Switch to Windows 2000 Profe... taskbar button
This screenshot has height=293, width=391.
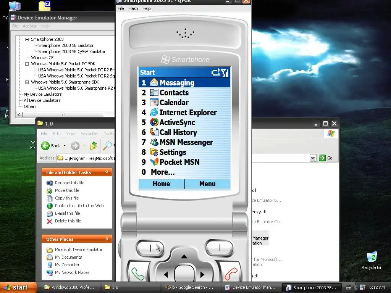[70, 287]
